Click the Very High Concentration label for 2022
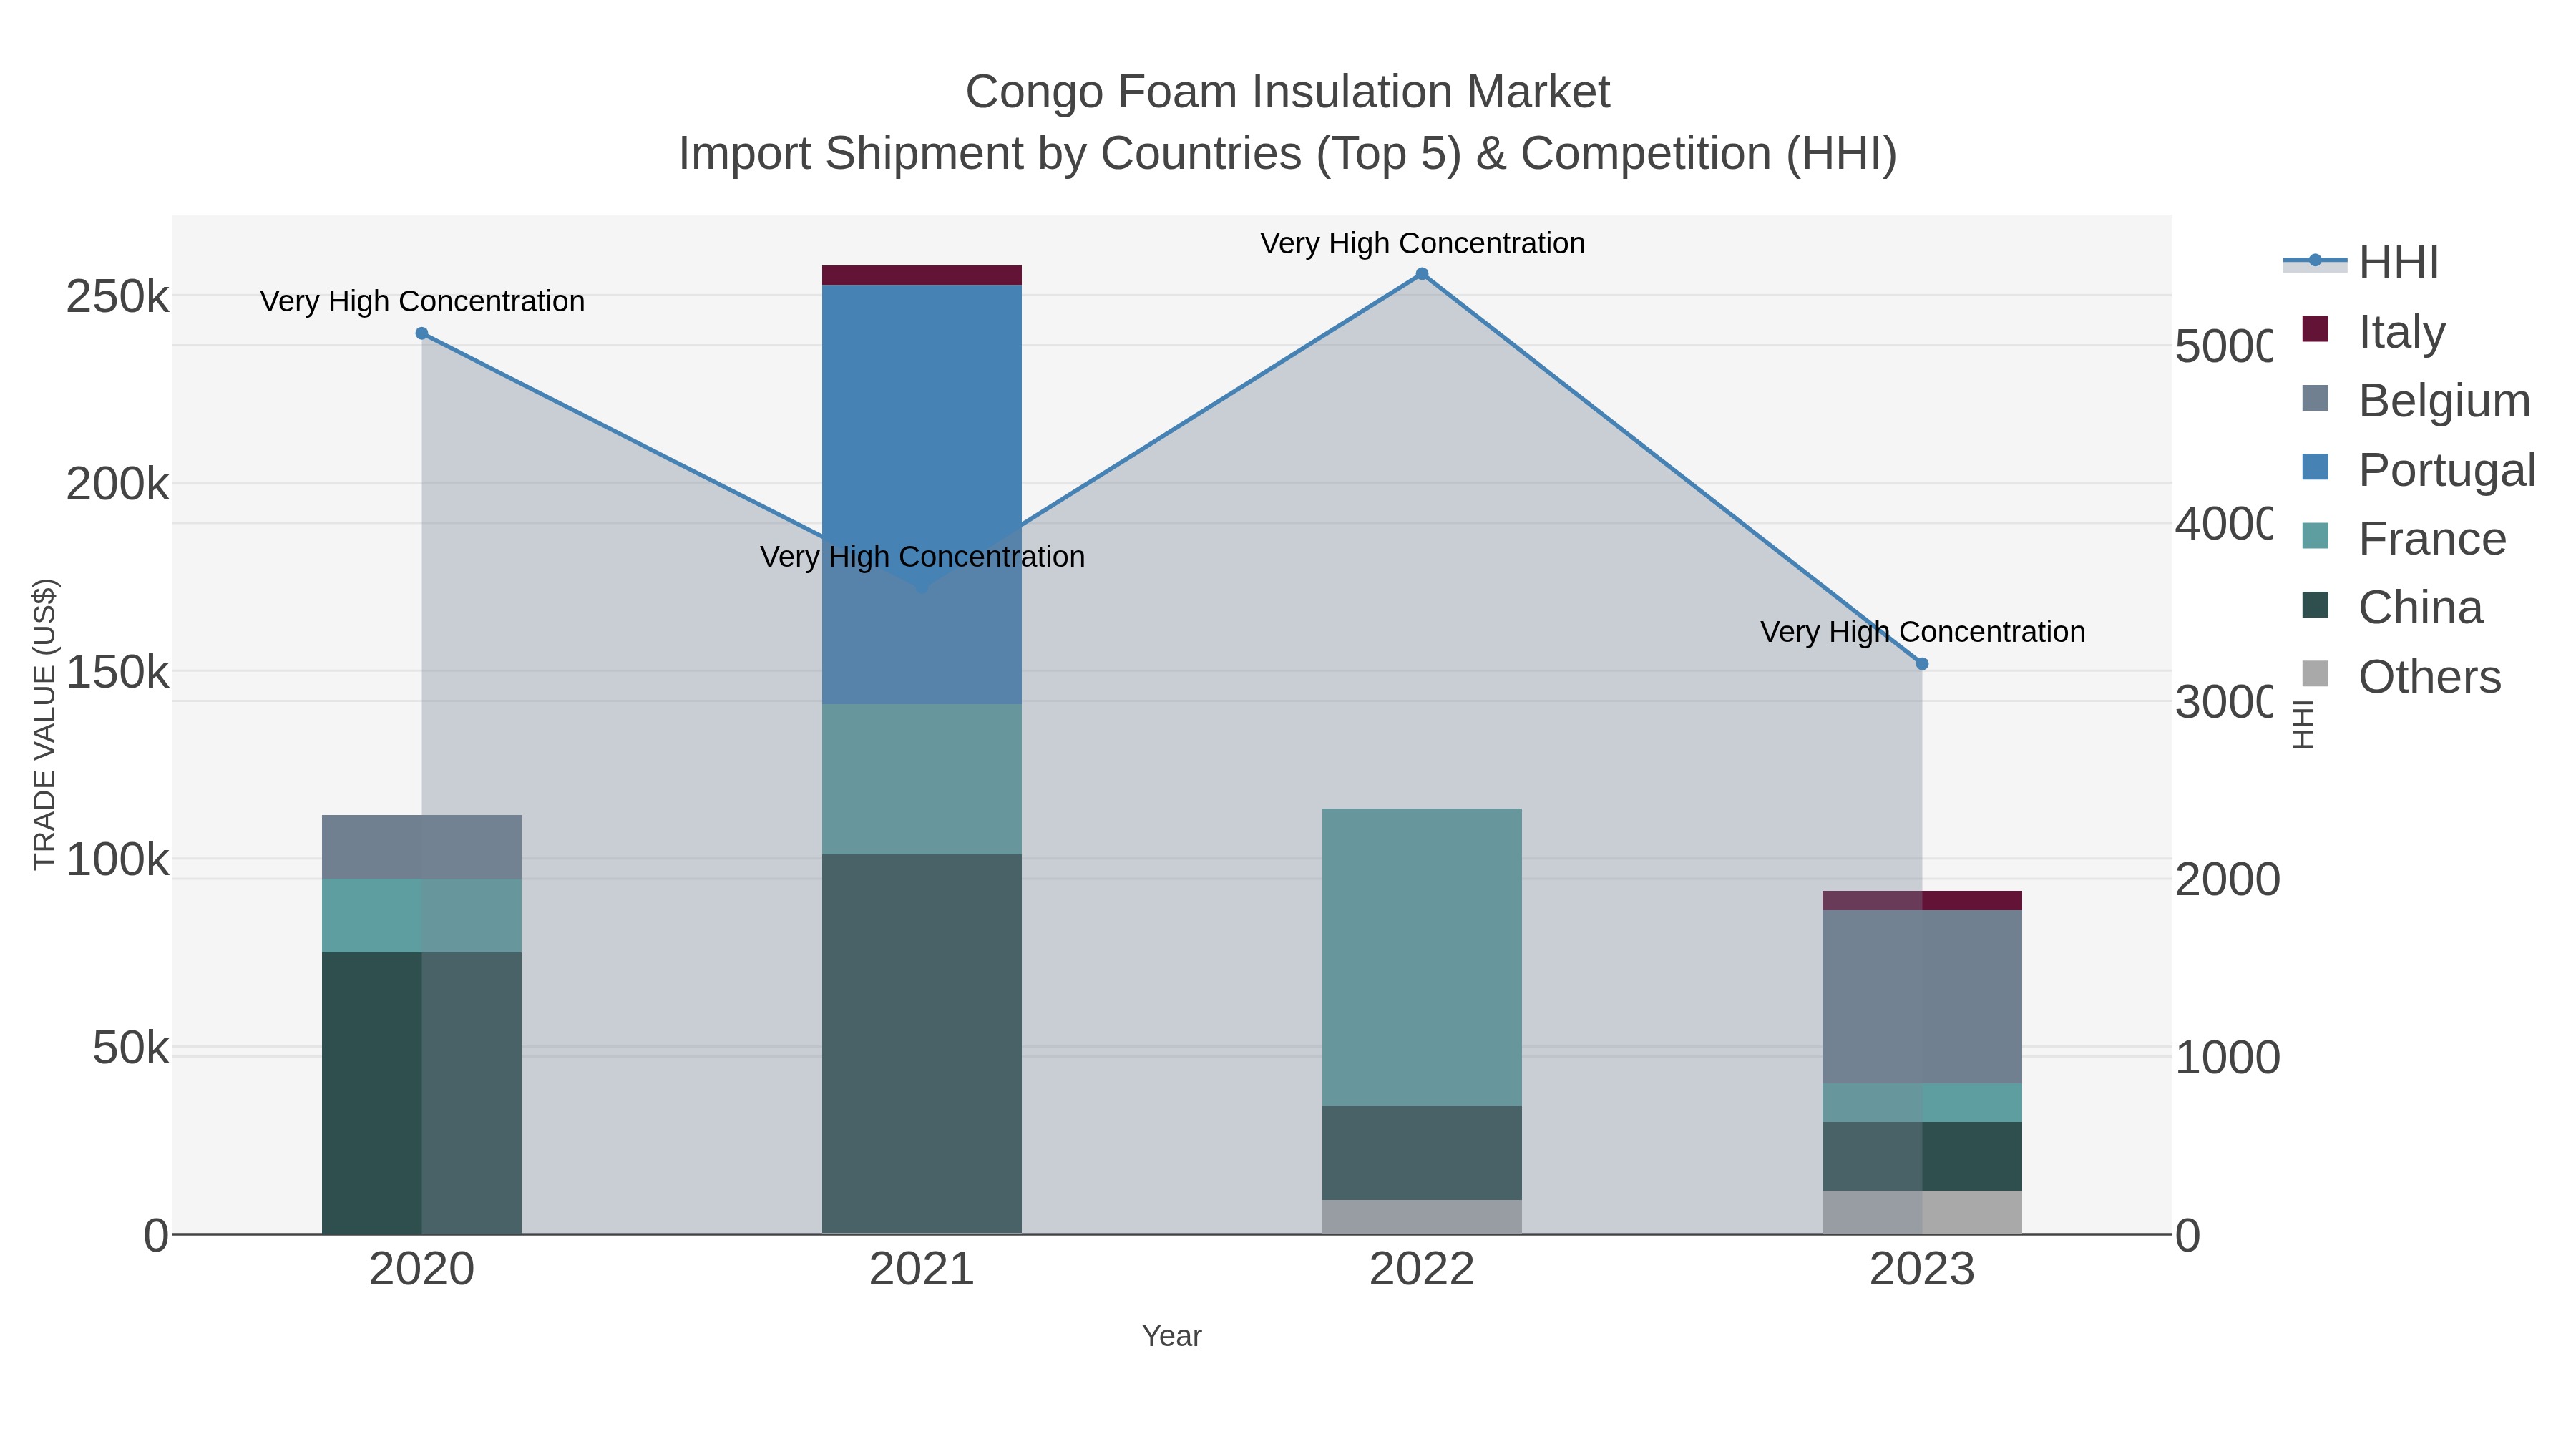The height and width of the screenshot is (1449, 2576). (x=1422, y=243)
